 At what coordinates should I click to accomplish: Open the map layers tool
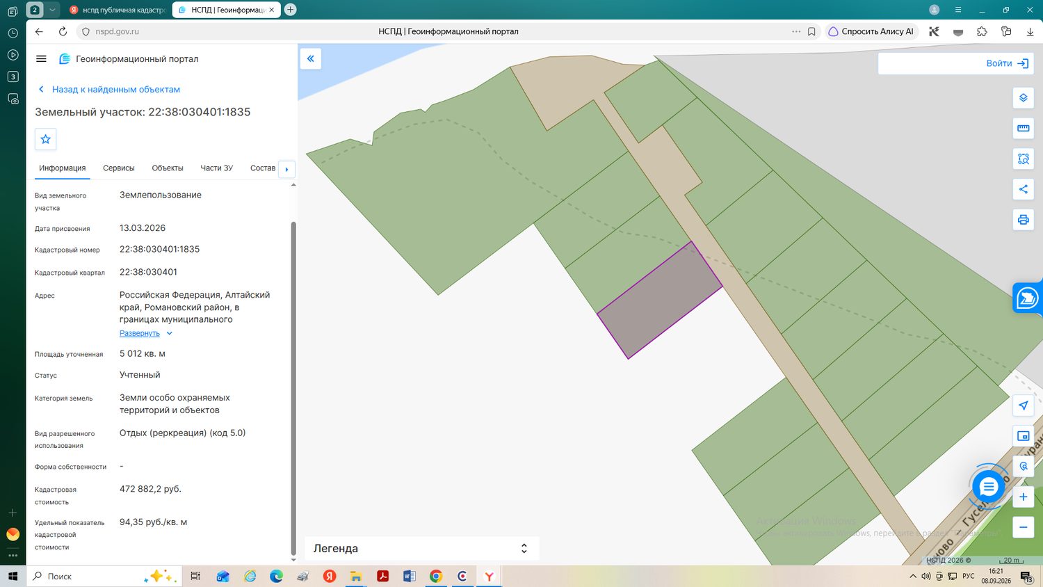click(x=1023, y=98)
